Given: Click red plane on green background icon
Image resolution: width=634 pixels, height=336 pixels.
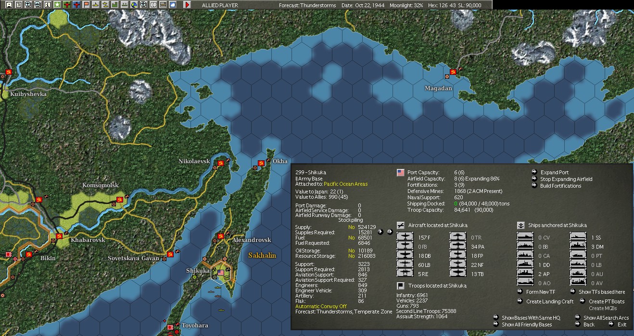Looking at the screenshot, I should tap(67, 5).
